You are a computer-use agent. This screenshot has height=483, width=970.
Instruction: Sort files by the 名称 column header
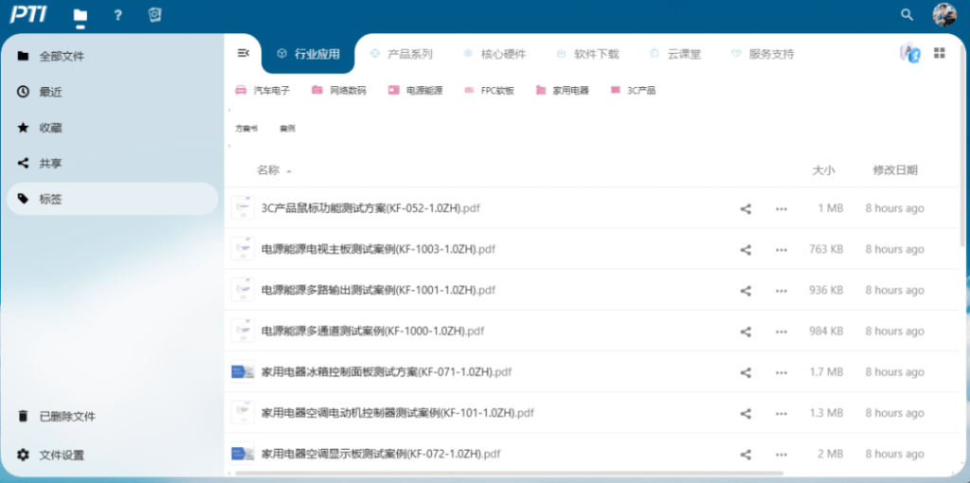268,170
